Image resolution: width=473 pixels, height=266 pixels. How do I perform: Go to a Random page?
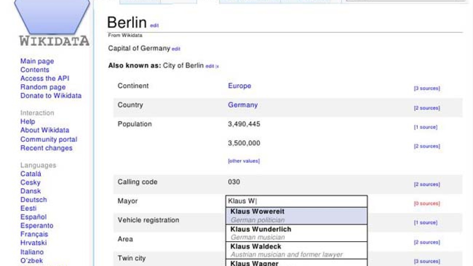43,87
